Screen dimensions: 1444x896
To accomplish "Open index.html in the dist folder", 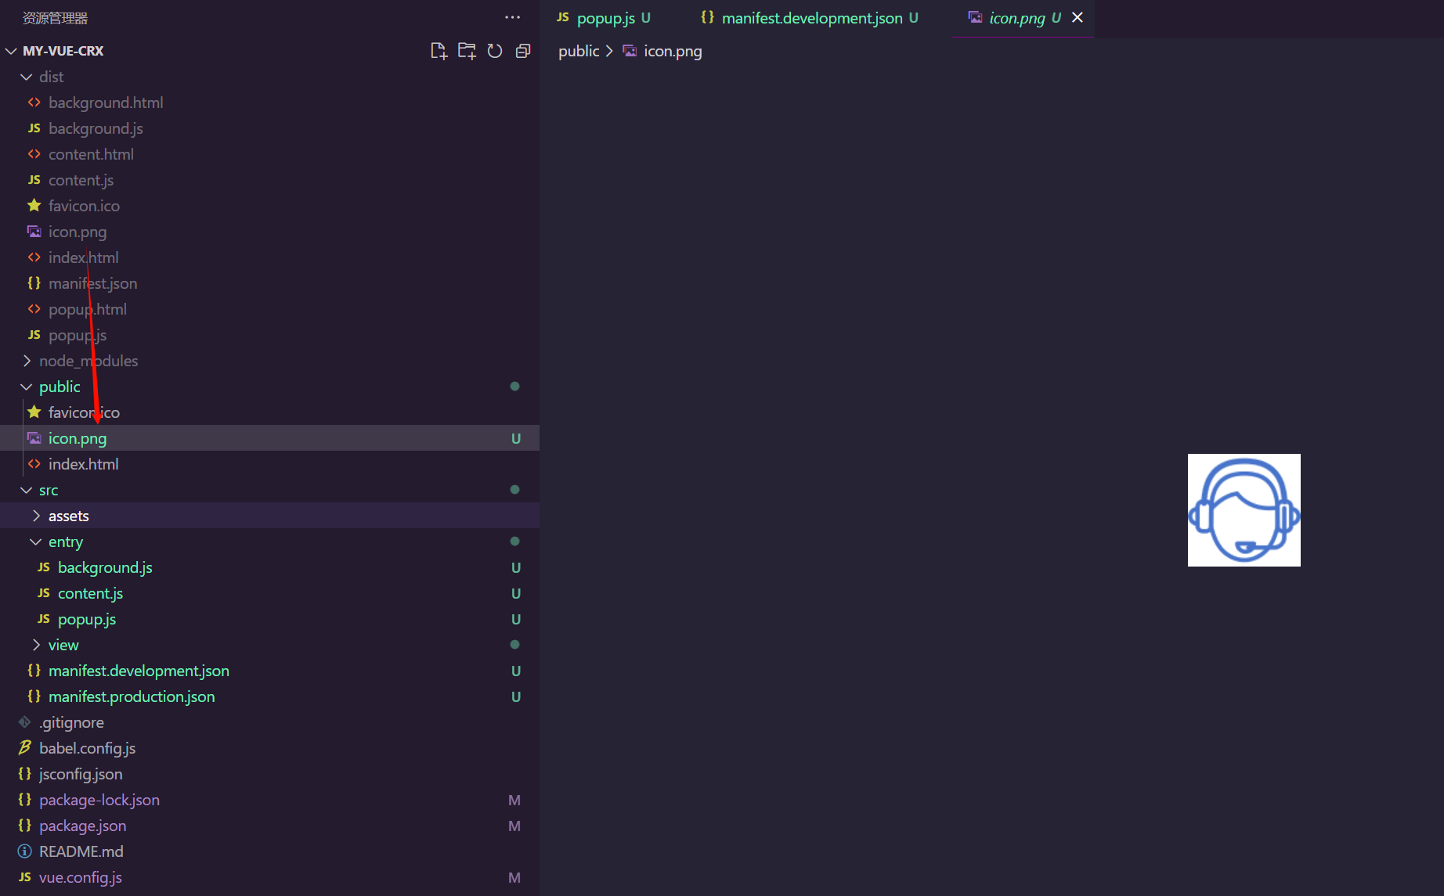I will click(84, 257).
